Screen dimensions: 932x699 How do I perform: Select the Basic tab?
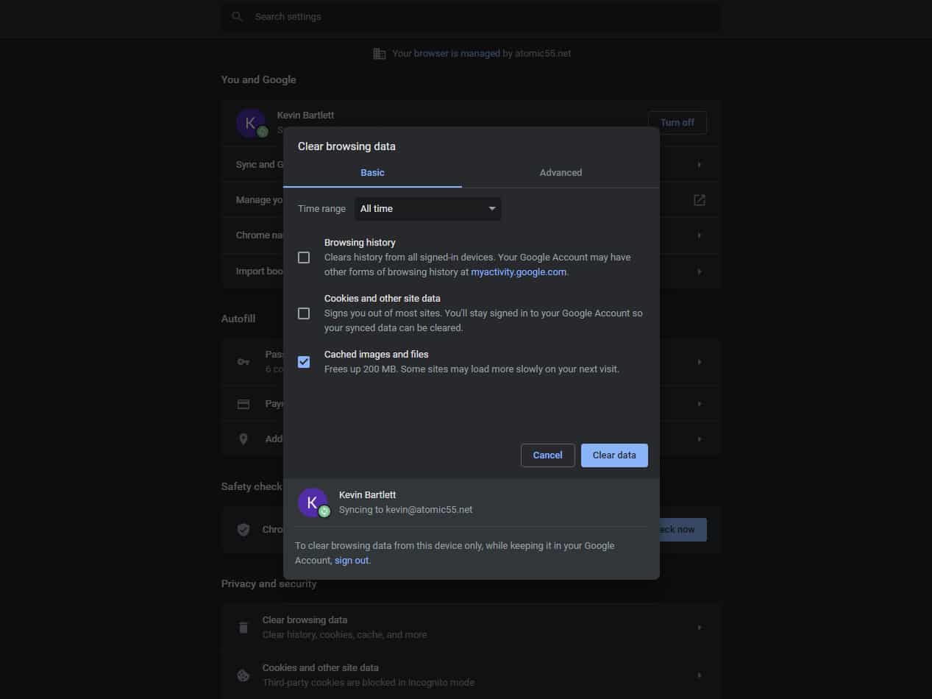coord(372,173)
